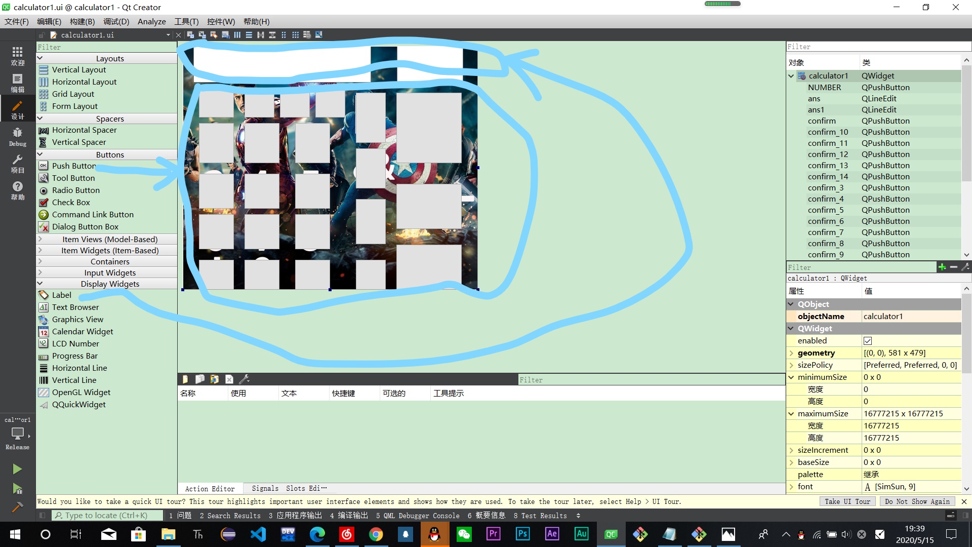Screen dimensions: 972x547
Task: Open the calculator1.ui file dropdown
Action: (168, 35)
